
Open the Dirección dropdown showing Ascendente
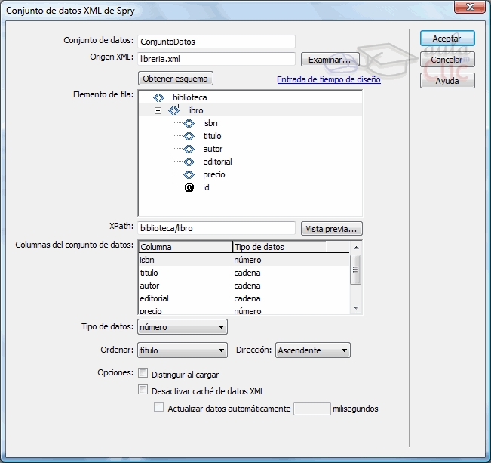(x=312, y=350)
